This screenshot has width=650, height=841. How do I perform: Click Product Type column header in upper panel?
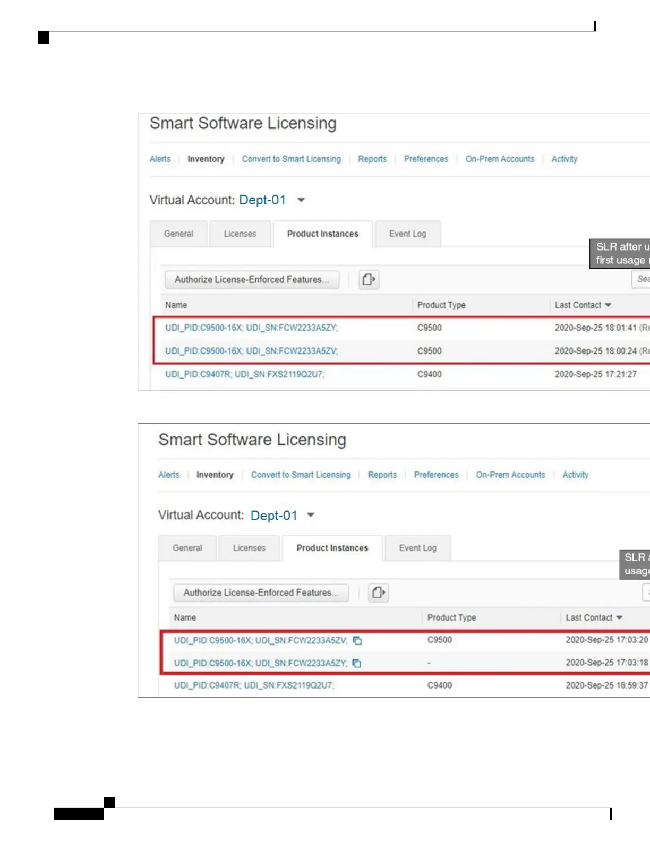click(441, 305)
